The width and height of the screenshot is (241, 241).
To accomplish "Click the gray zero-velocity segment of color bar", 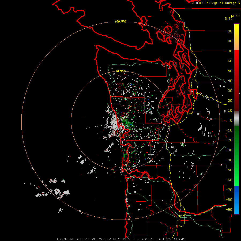I will [236, 119].
